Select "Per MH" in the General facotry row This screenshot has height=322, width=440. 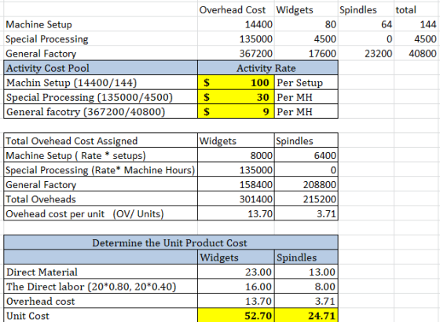[306, 112]
